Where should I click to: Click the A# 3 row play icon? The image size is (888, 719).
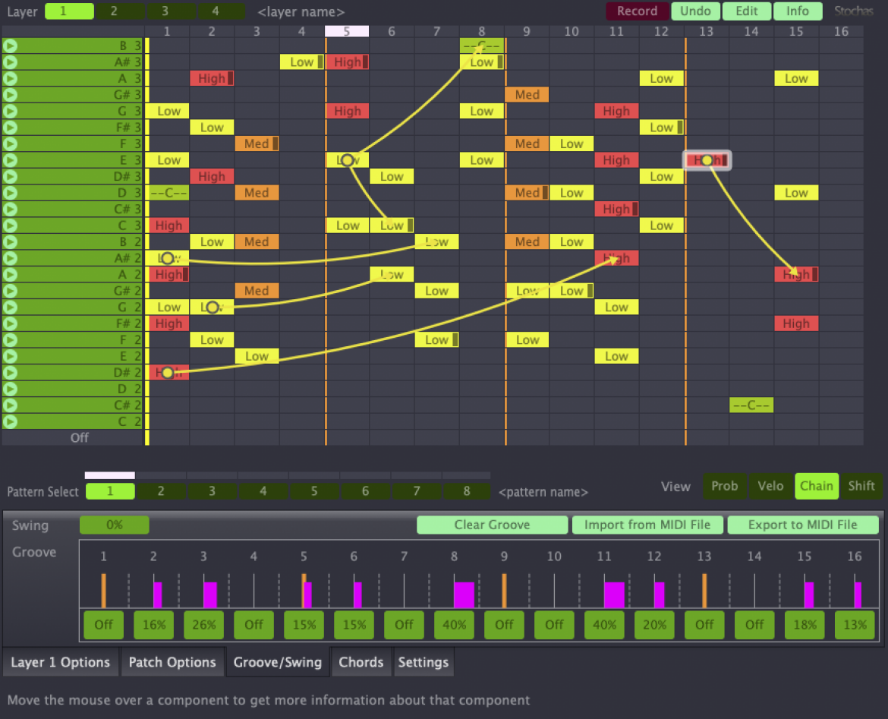[10, 62]
